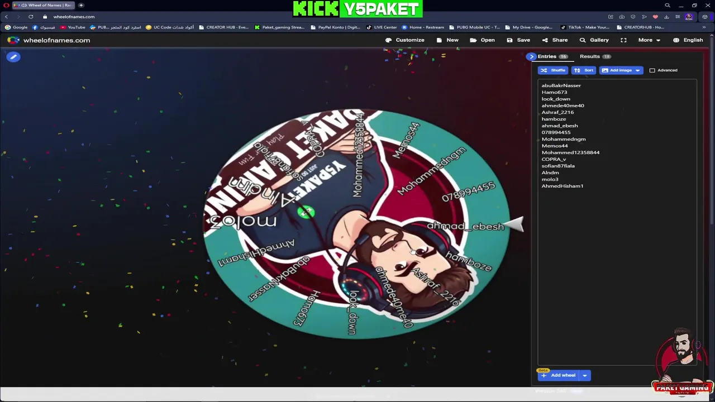
Task: Click the heart icon in browser toolbar
Action: (655, 17)
